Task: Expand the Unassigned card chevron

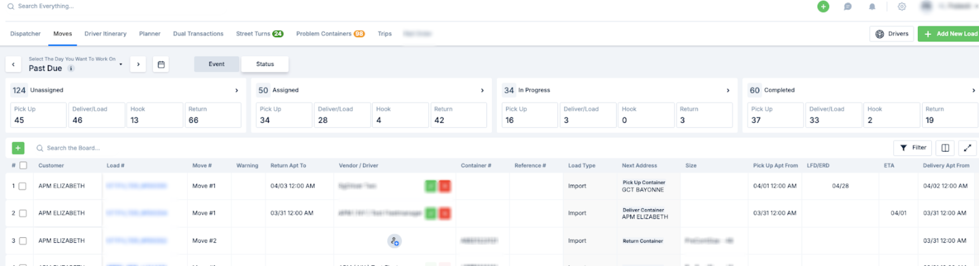Action: [237, 90]
